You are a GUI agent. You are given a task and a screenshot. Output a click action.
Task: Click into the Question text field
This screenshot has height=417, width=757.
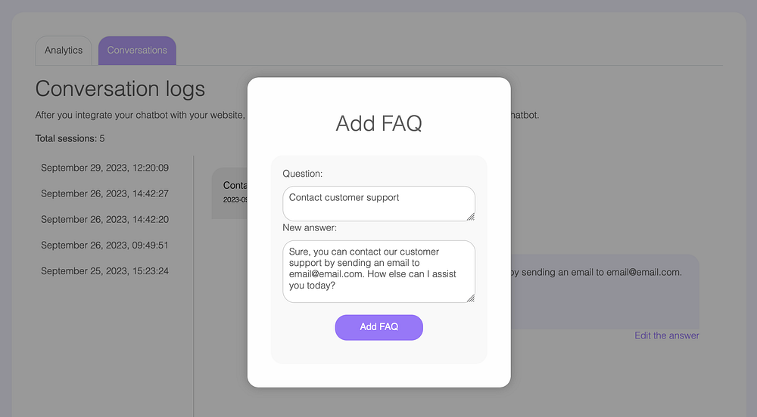375,203
